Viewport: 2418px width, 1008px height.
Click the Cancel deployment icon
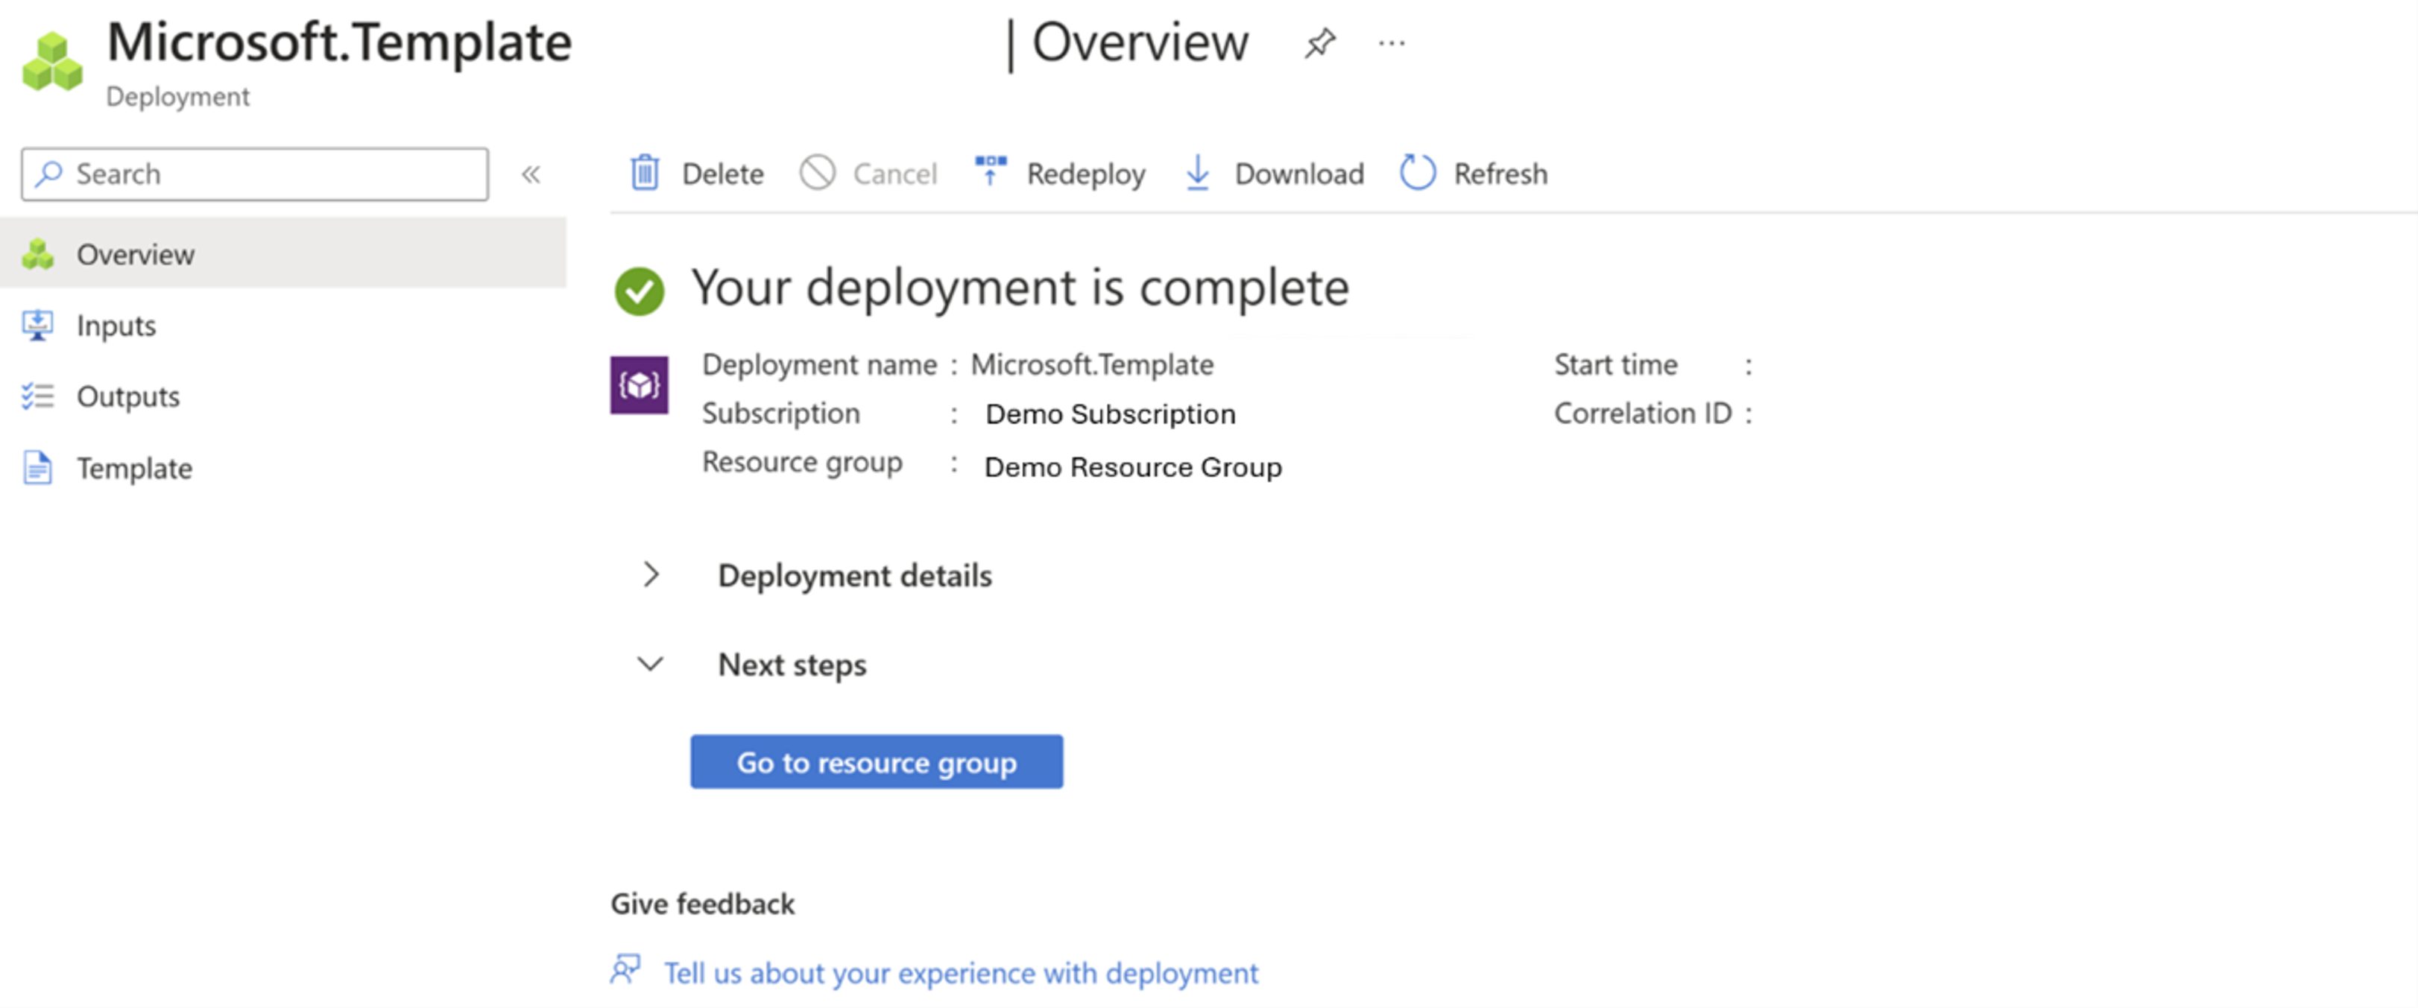(818, 174)
